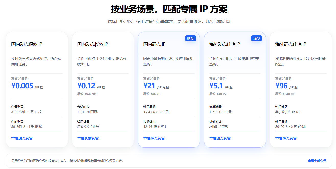Click the 查看长效套餐 link
Screen dimensions: 336x169
click(88, 138)
